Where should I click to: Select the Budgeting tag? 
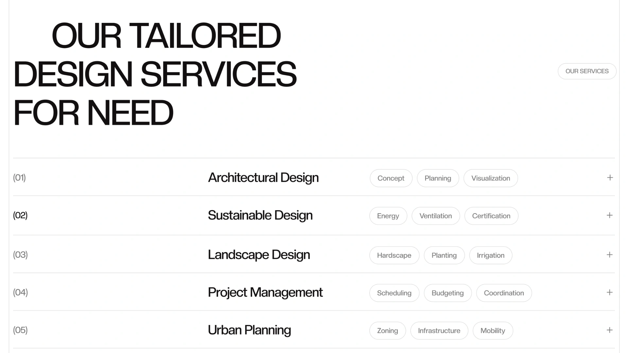click(x=448, y=293)
